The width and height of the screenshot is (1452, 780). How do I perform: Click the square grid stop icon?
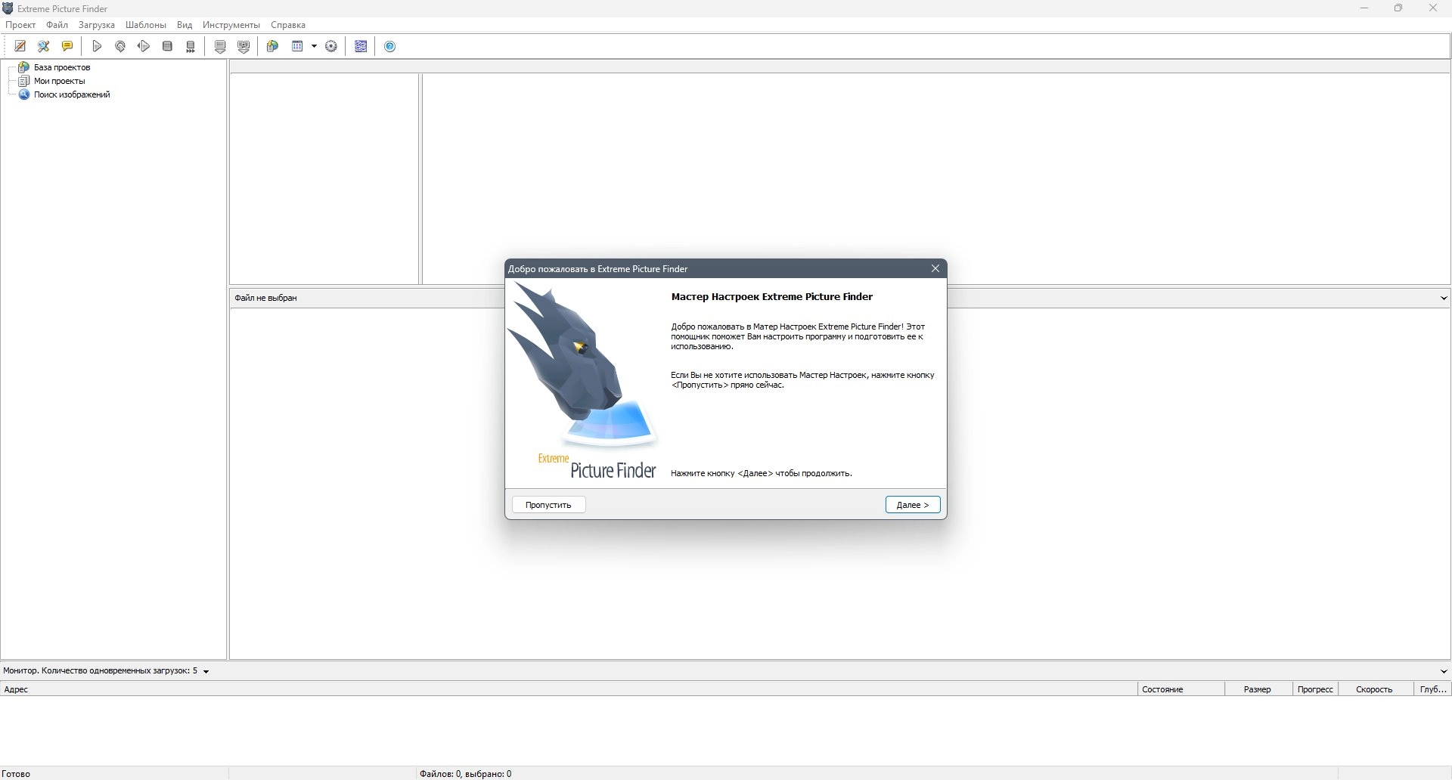tap(167, 46)
